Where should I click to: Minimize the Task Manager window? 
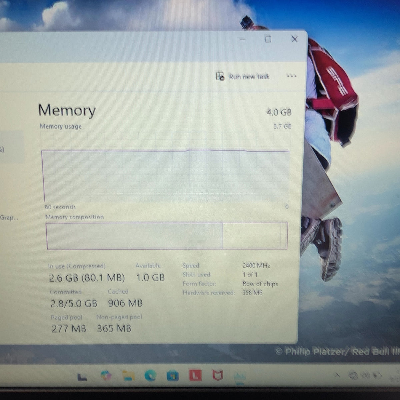[x=243, y=40]
